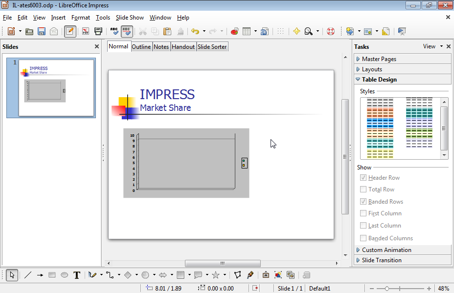
Task: Enable Banded Columns checkbox
Action: click(x=363, y=238)
